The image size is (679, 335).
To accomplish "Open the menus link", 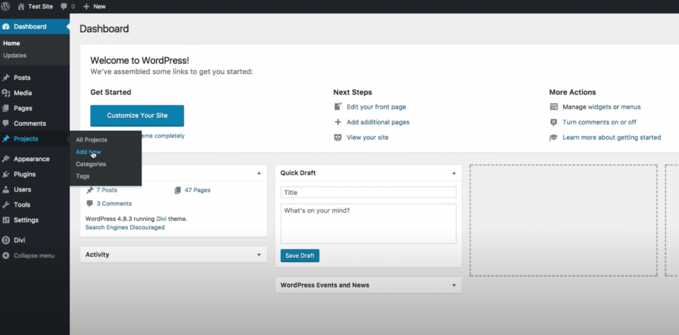I will point(631,107).
